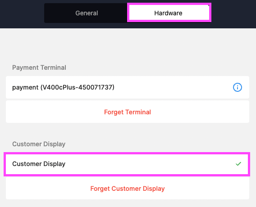
Task: Click red Forget Customer Display text
Action: [128, 189]
